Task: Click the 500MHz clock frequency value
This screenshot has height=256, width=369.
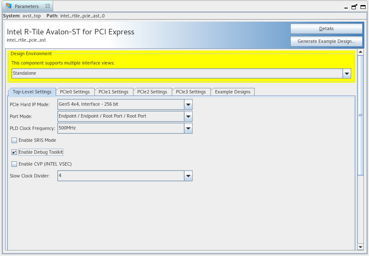Action: [121, 128]
